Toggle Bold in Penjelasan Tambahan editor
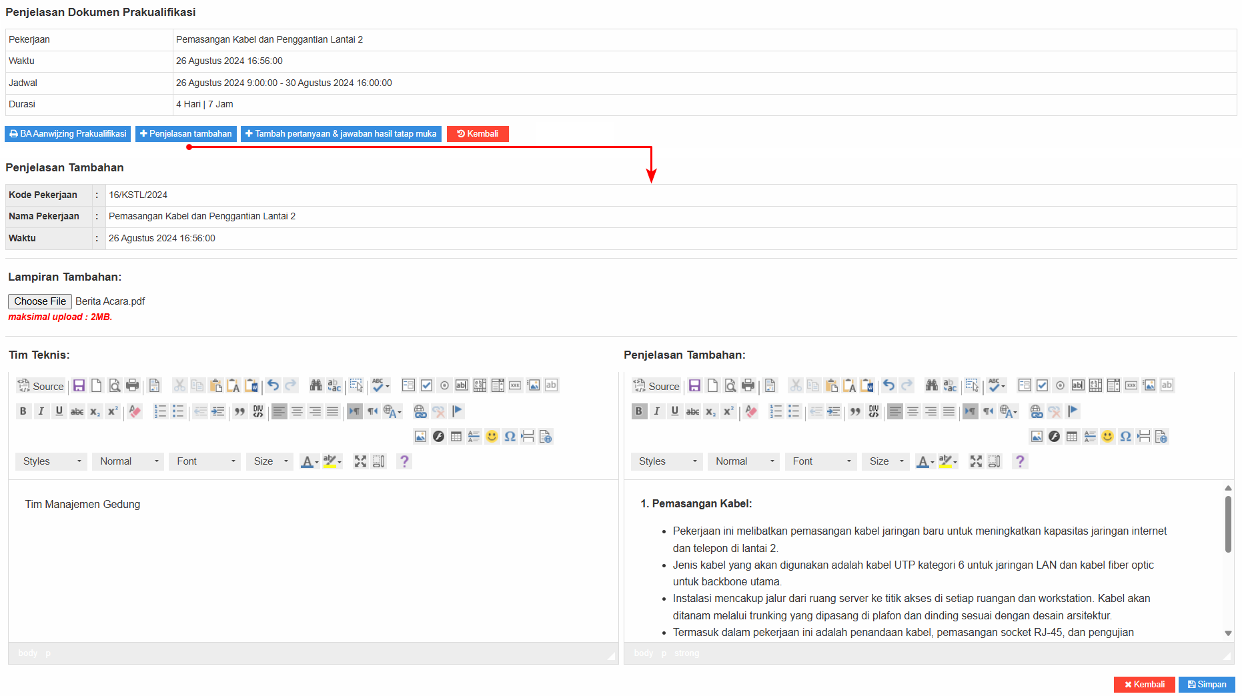The image size is (1242, 696). 639,411
